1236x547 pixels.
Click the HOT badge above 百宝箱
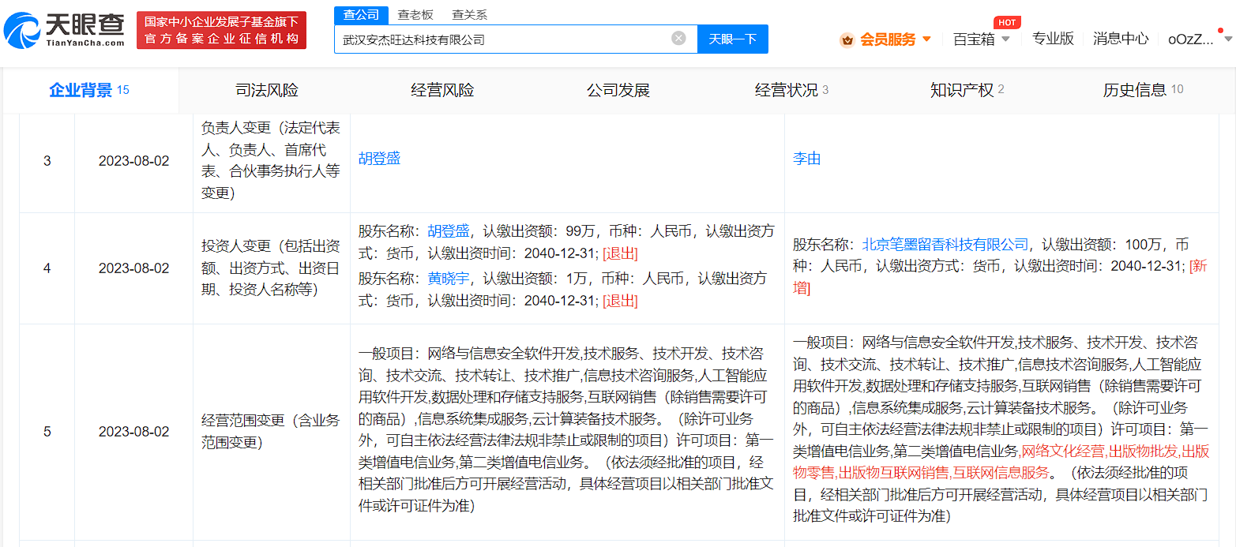pyautogui.click(x=1006, y=22)
